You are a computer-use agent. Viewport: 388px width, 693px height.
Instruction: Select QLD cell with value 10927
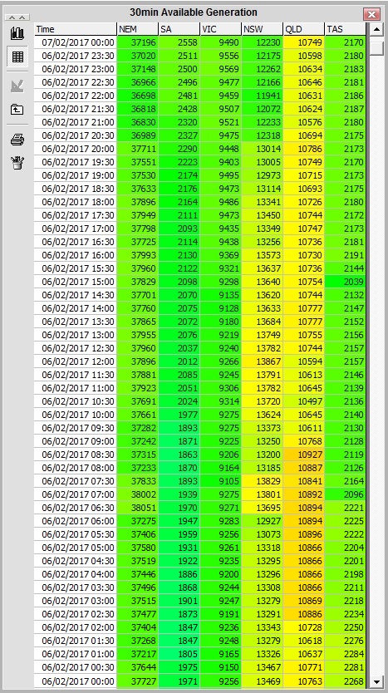pos(303,455)
